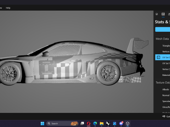Open the Windows Start menu
The height and width of the screenshot is (127, 170).
click(x=42, y=123)
